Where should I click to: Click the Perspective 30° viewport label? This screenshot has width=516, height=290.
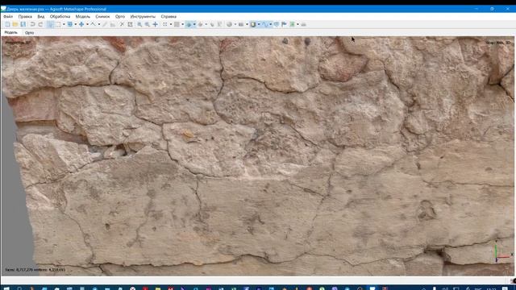point(18,43)
